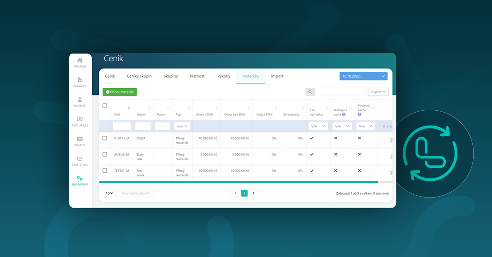This screenshot has height=257, width=492.
Task: Sort by the Název column arrows
Action: [149, 108]
